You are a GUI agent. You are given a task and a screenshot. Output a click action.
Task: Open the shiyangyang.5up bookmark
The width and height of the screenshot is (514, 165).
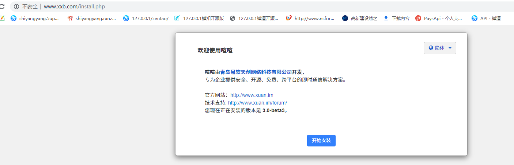(x=35, y=18)
